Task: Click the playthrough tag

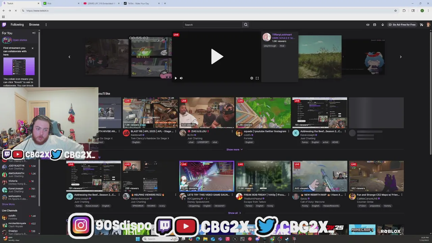Action: pos(270,46)
